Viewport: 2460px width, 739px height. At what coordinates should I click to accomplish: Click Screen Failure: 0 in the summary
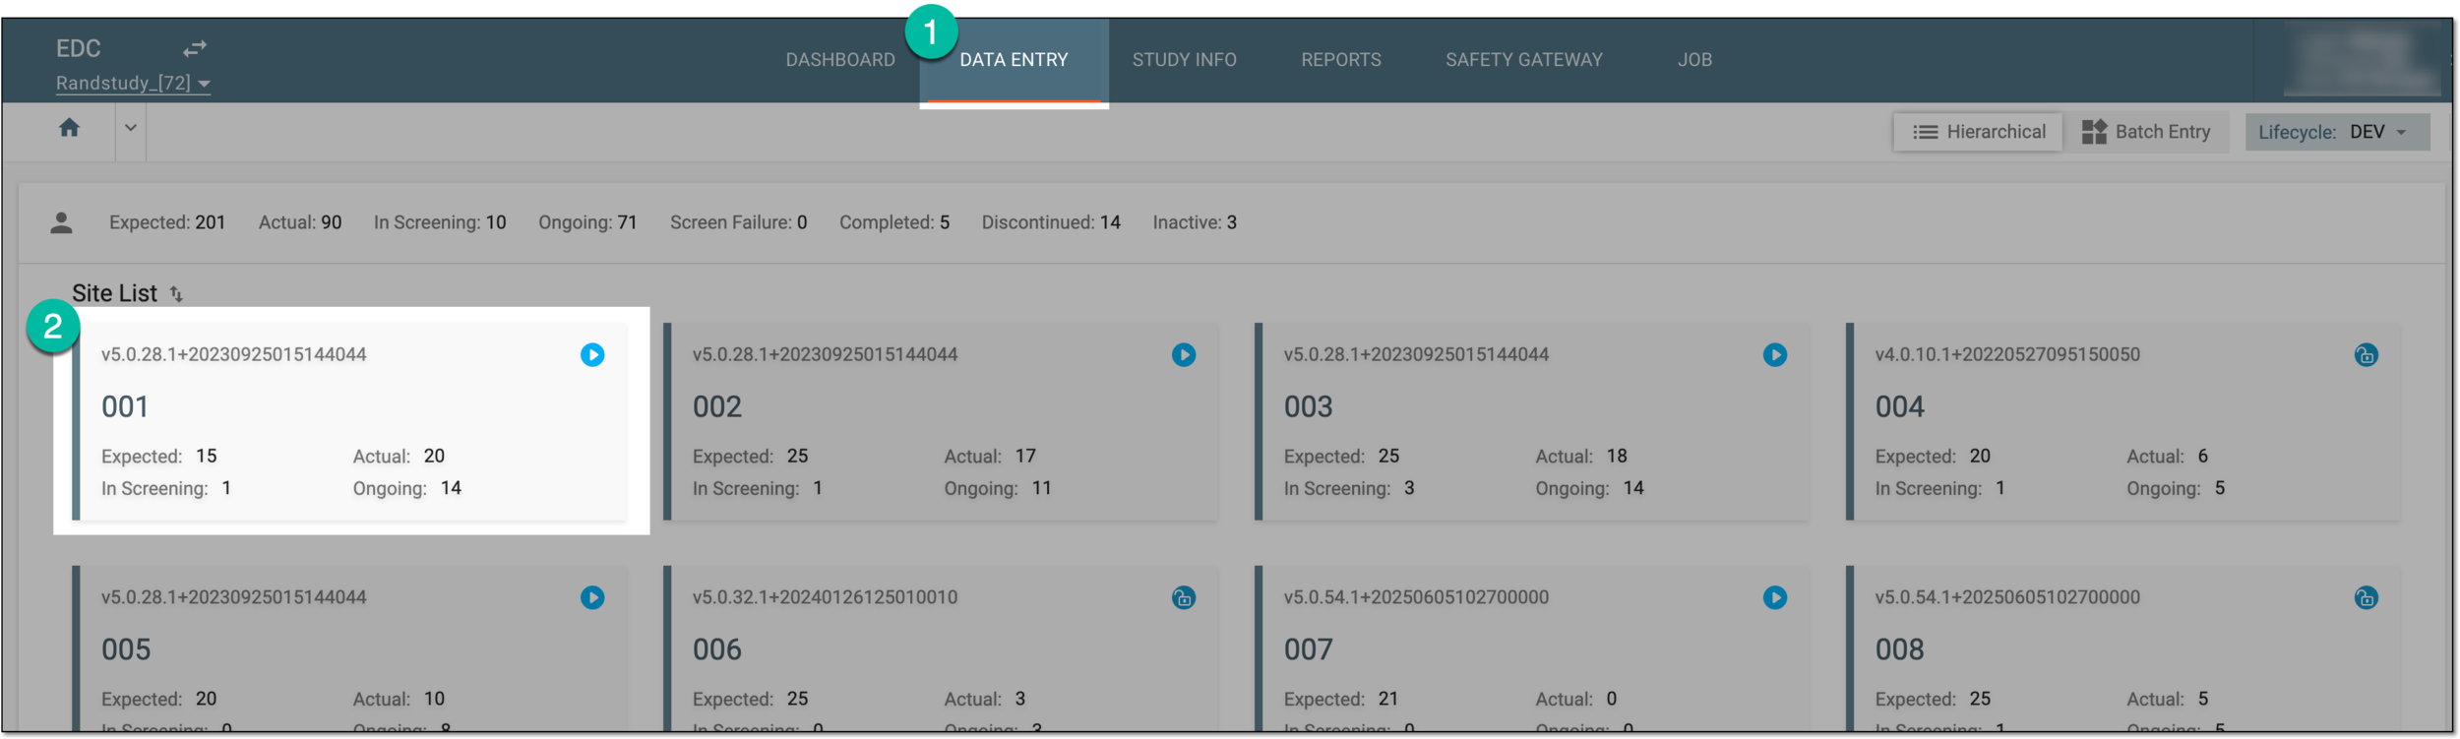[738, 223]
